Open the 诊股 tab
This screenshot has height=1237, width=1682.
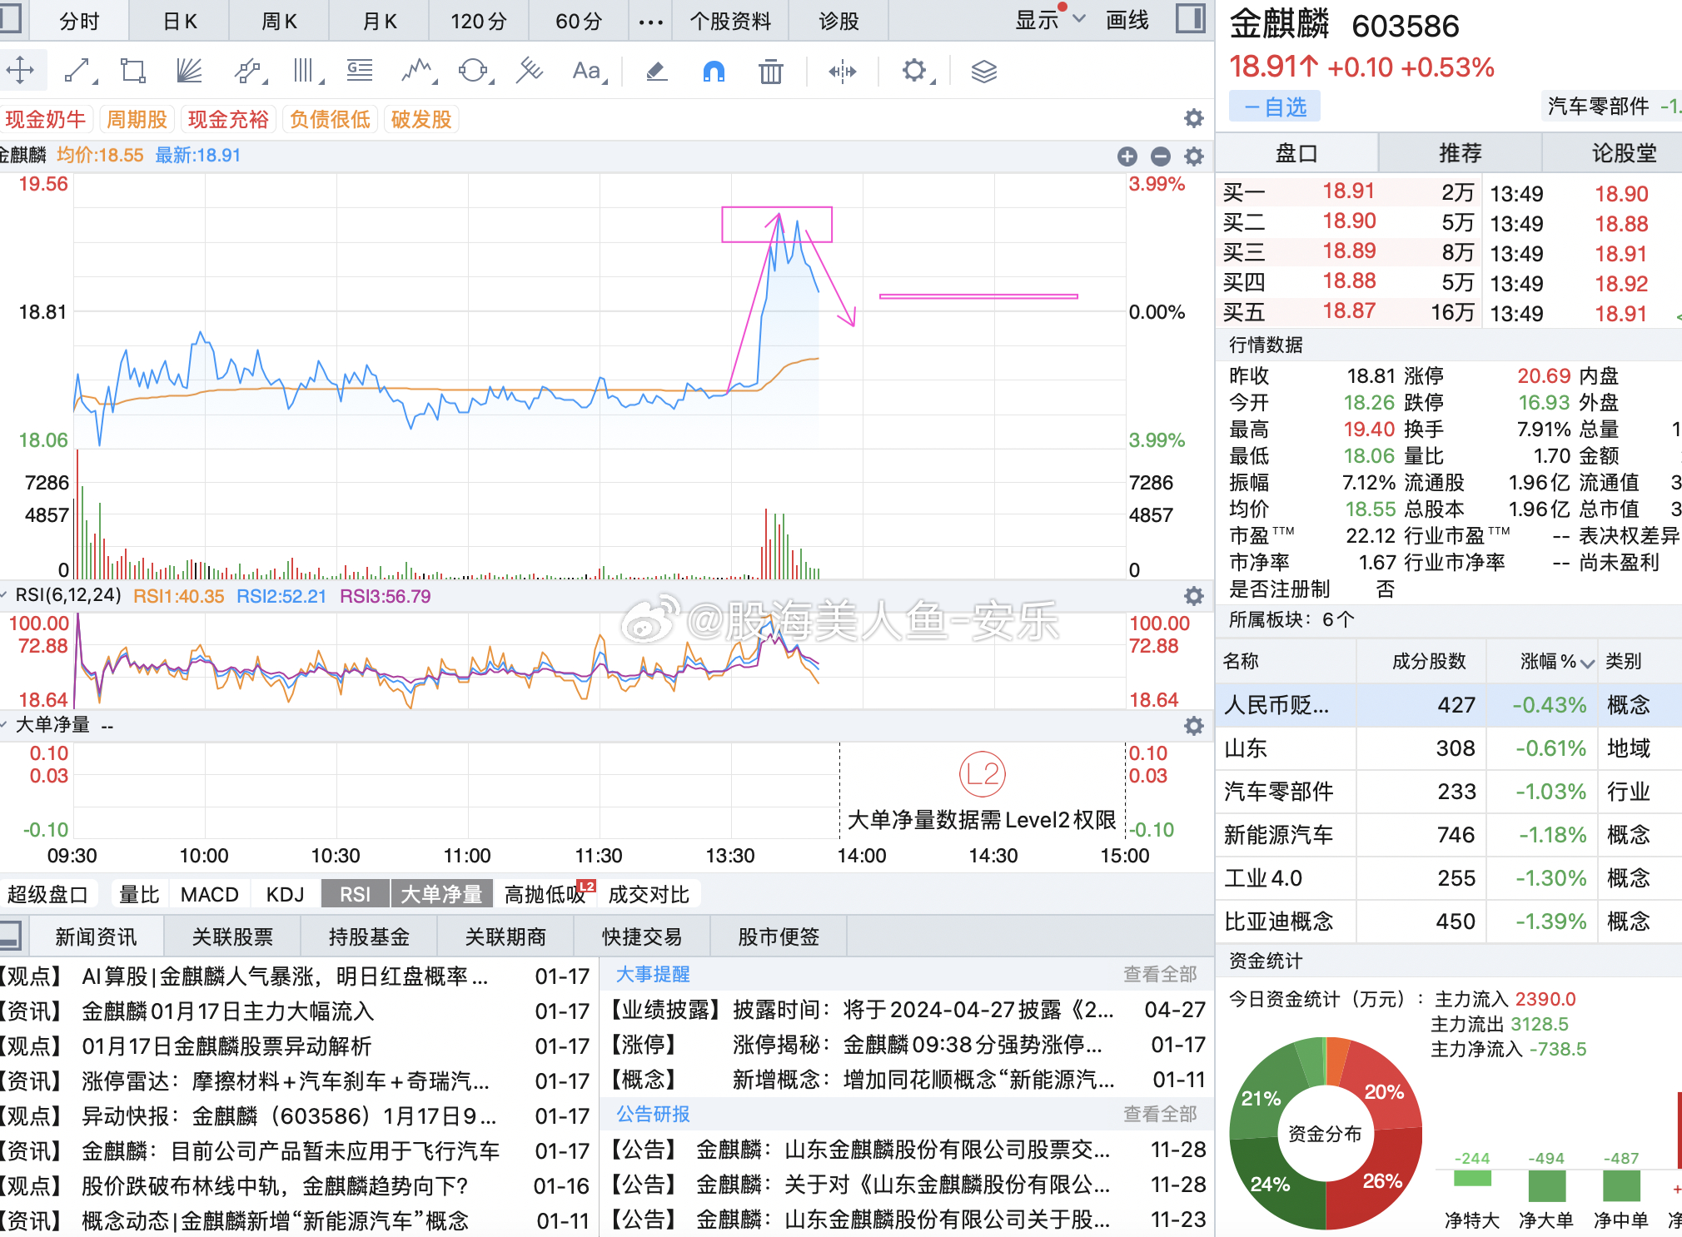pos(839,21)
